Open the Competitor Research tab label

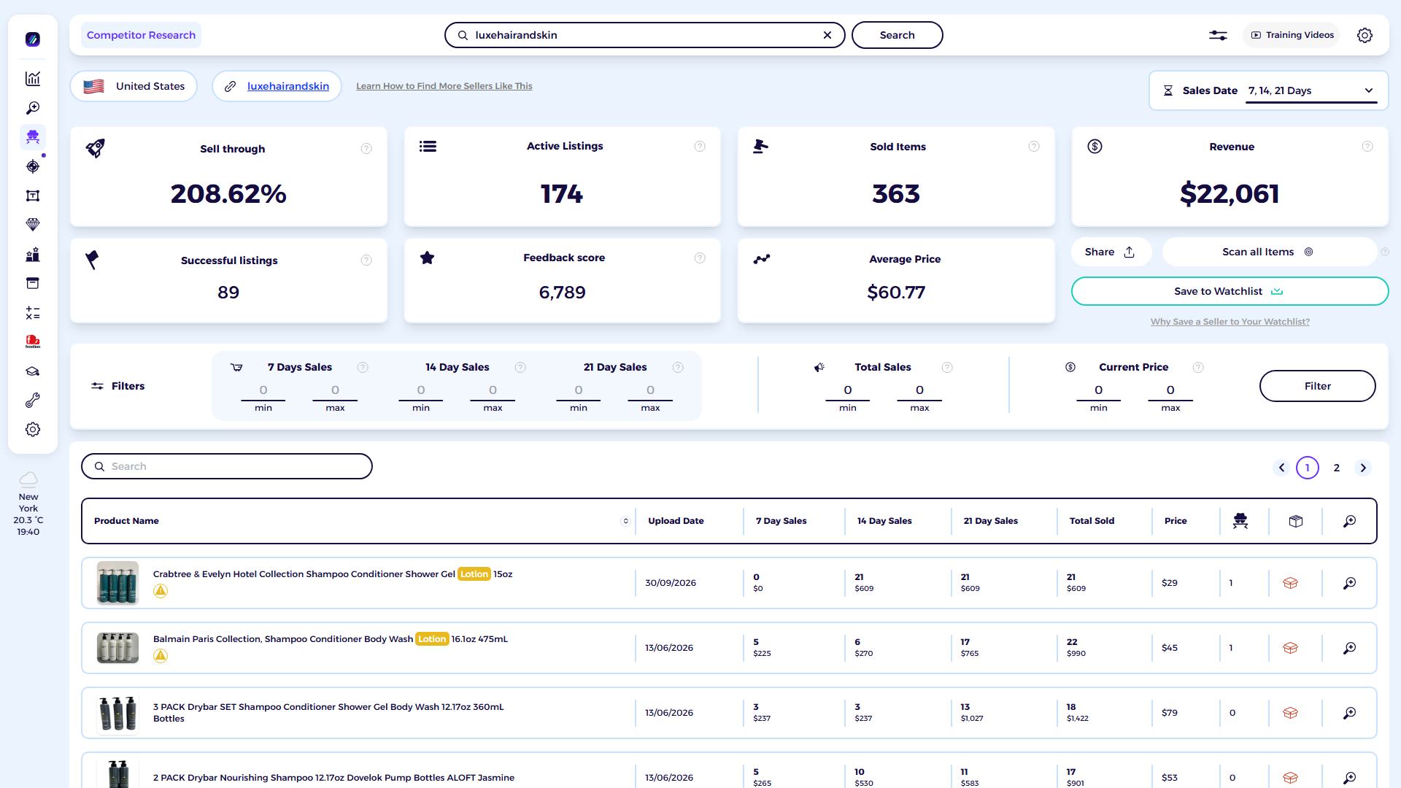pyautogui.click(x=141, y=35)
